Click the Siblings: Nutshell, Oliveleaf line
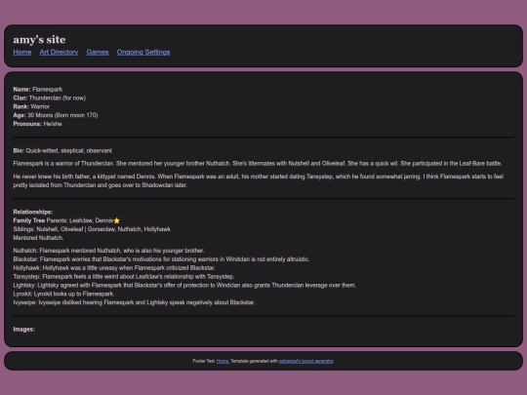The image size is (527, 395). coord(92,229)
